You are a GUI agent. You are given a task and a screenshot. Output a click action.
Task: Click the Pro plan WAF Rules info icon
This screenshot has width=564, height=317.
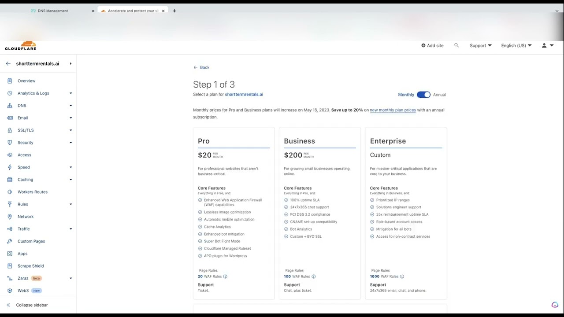pos(225,276)
